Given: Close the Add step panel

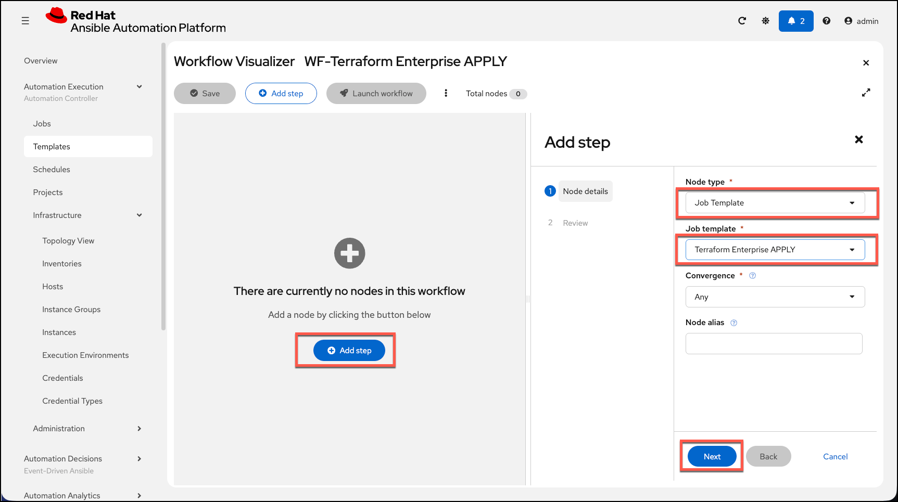Looking at the screenshot, I should pyautogui.click(x=859, y=139).
